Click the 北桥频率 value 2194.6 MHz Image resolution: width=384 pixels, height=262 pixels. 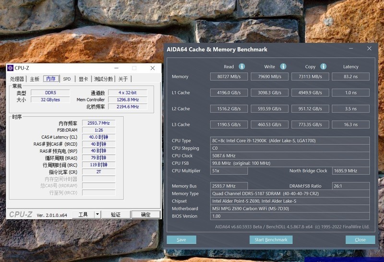(128, 107)
